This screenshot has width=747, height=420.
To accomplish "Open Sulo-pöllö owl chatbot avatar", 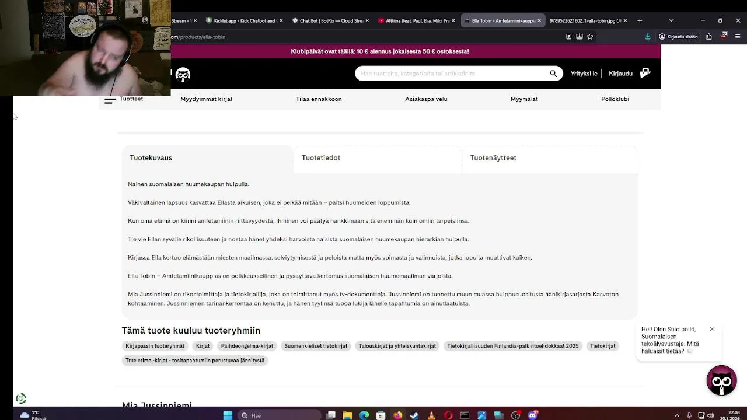I will click(721, 380).
